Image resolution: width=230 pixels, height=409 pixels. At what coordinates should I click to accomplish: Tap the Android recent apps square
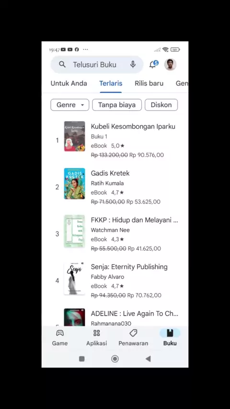point(82,359)
